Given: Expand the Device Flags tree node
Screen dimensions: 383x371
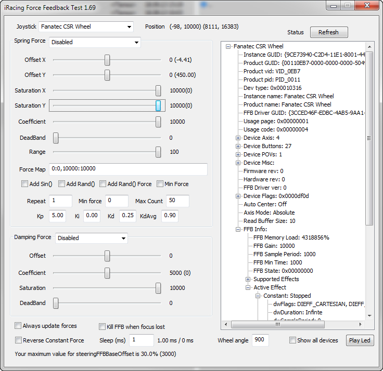Looking at the screenshot, I should [238, 196].
